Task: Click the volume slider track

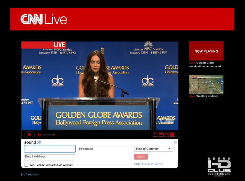Action: point(49,134)
